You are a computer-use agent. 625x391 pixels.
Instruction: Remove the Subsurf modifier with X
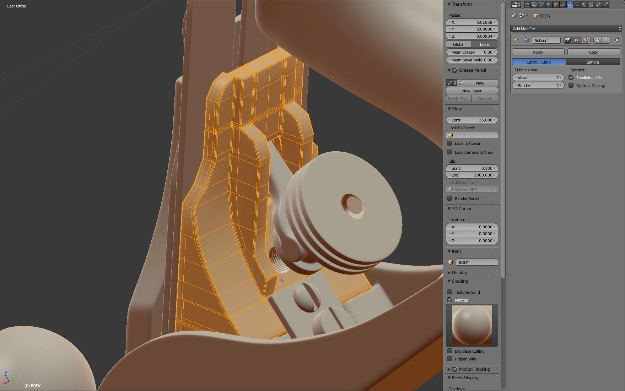(x=617, y=40)
